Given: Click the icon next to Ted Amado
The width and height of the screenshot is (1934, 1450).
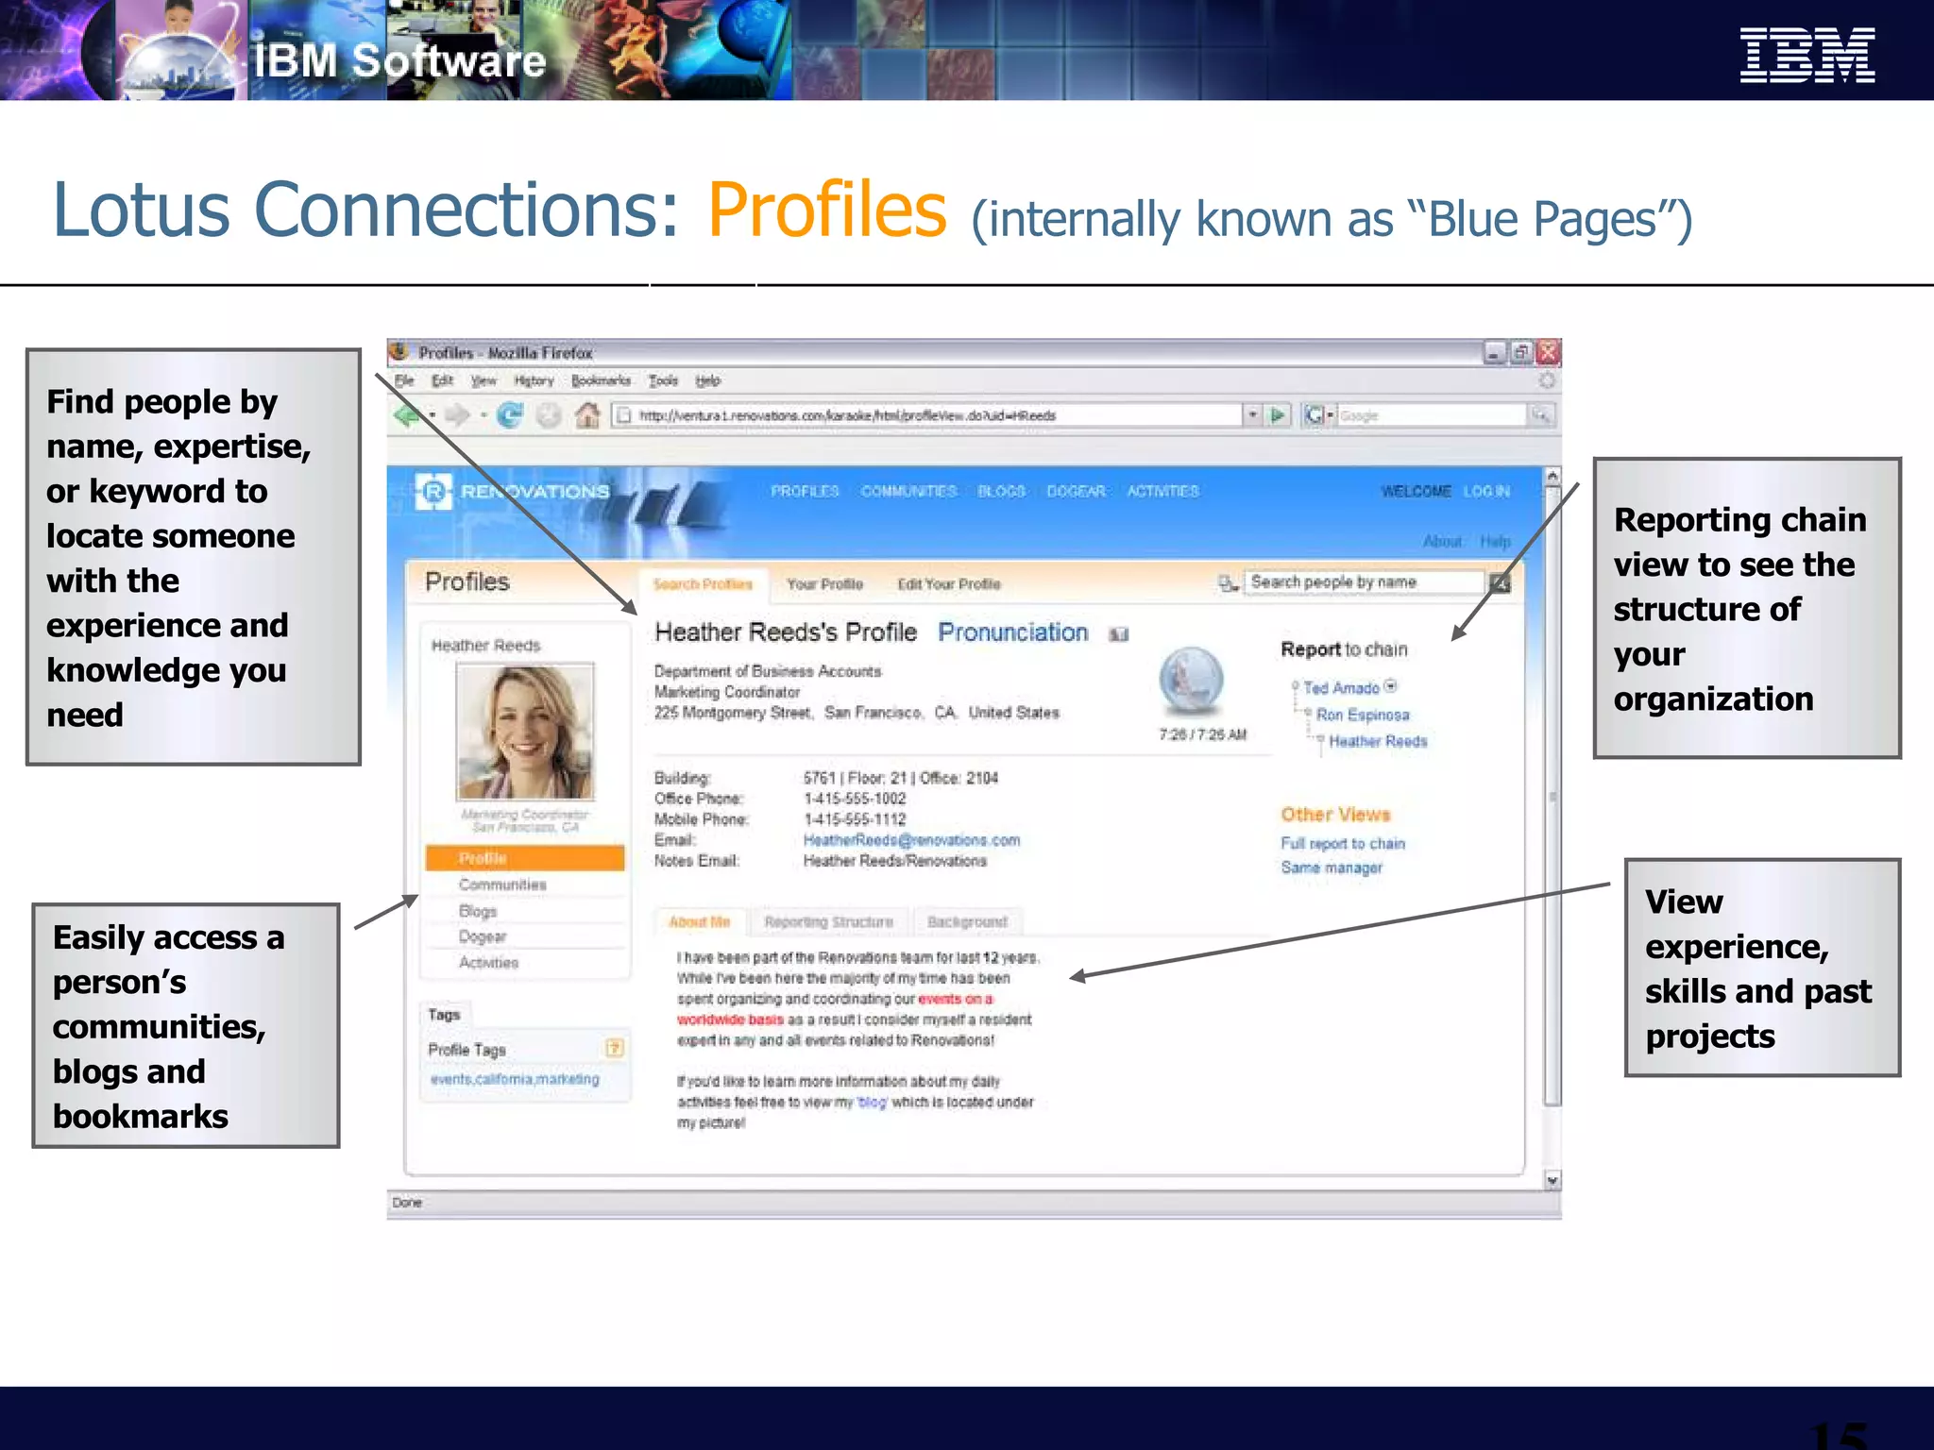Looking at the screenshot, I should point(1390,686).
